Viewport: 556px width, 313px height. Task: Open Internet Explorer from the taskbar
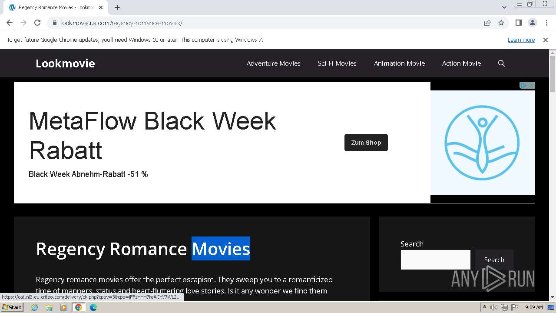[x=34, y=307]
